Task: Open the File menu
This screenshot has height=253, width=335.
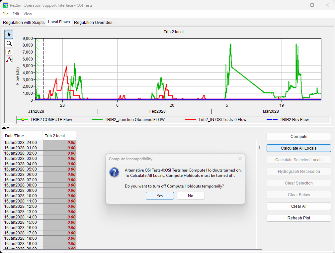Action: [x=5, y=14]
